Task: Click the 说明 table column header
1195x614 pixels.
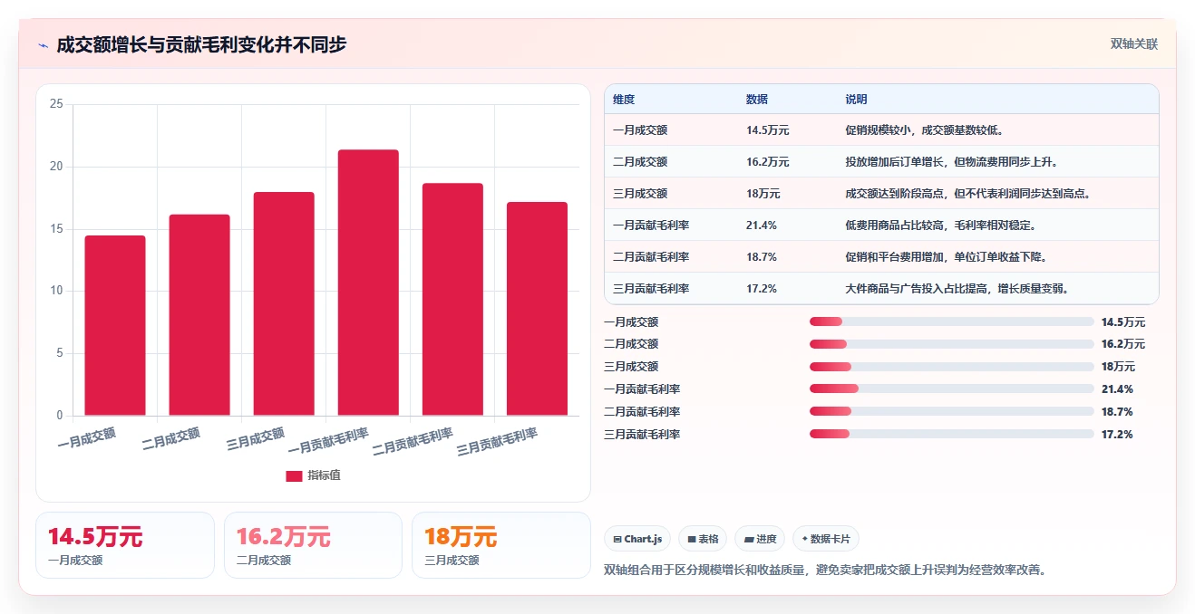Action: point(857,100)
